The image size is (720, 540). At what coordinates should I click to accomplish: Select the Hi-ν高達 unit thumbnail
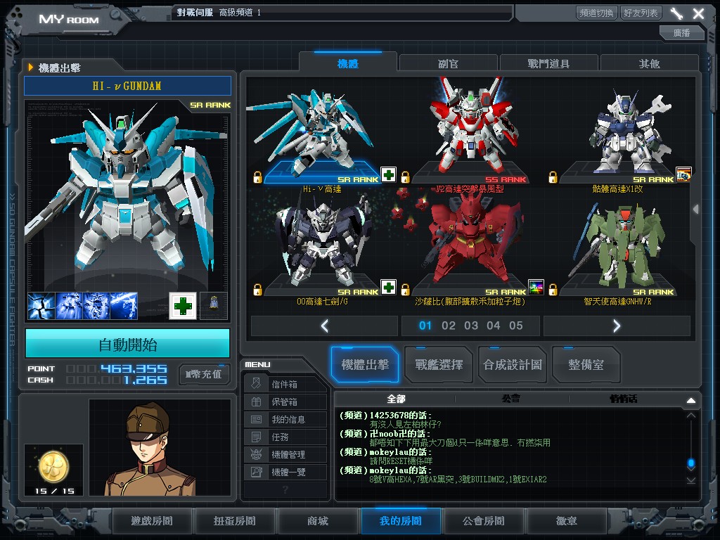pyautogui.click(x=321, y=133)
